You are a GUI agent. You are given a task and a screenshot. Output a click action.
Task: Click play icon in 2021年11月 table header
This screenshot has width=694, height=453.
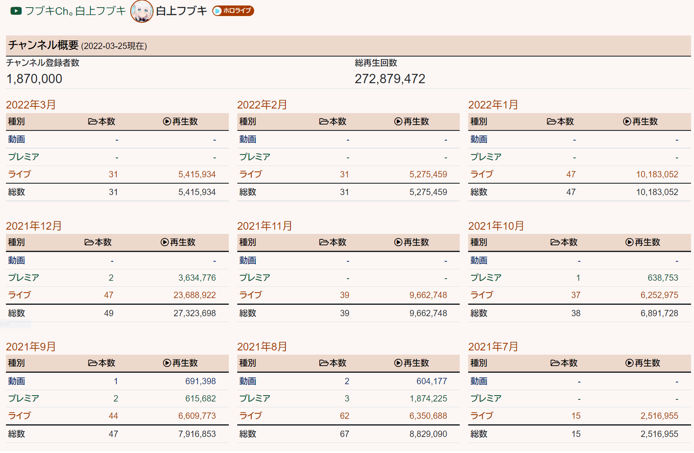(398, 242)
